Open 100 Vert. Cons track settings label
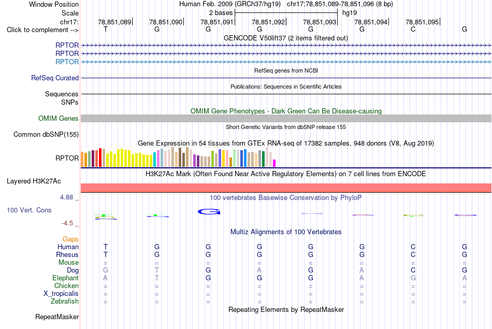492x329 pixels. click(29, 210)
